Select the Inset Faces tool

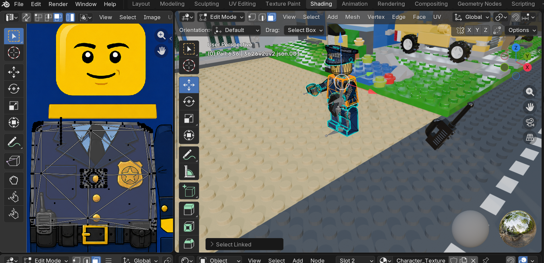[189, 227]
